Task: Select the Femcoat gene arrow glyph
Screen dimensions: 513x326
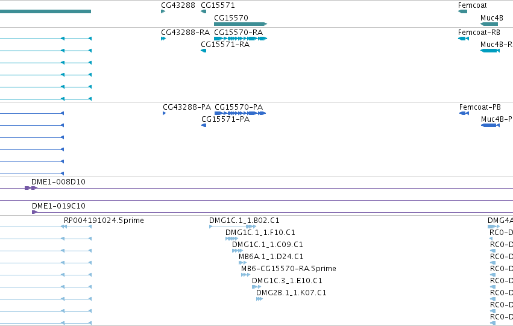Action: pyautogui.click(x=462, y=11)
